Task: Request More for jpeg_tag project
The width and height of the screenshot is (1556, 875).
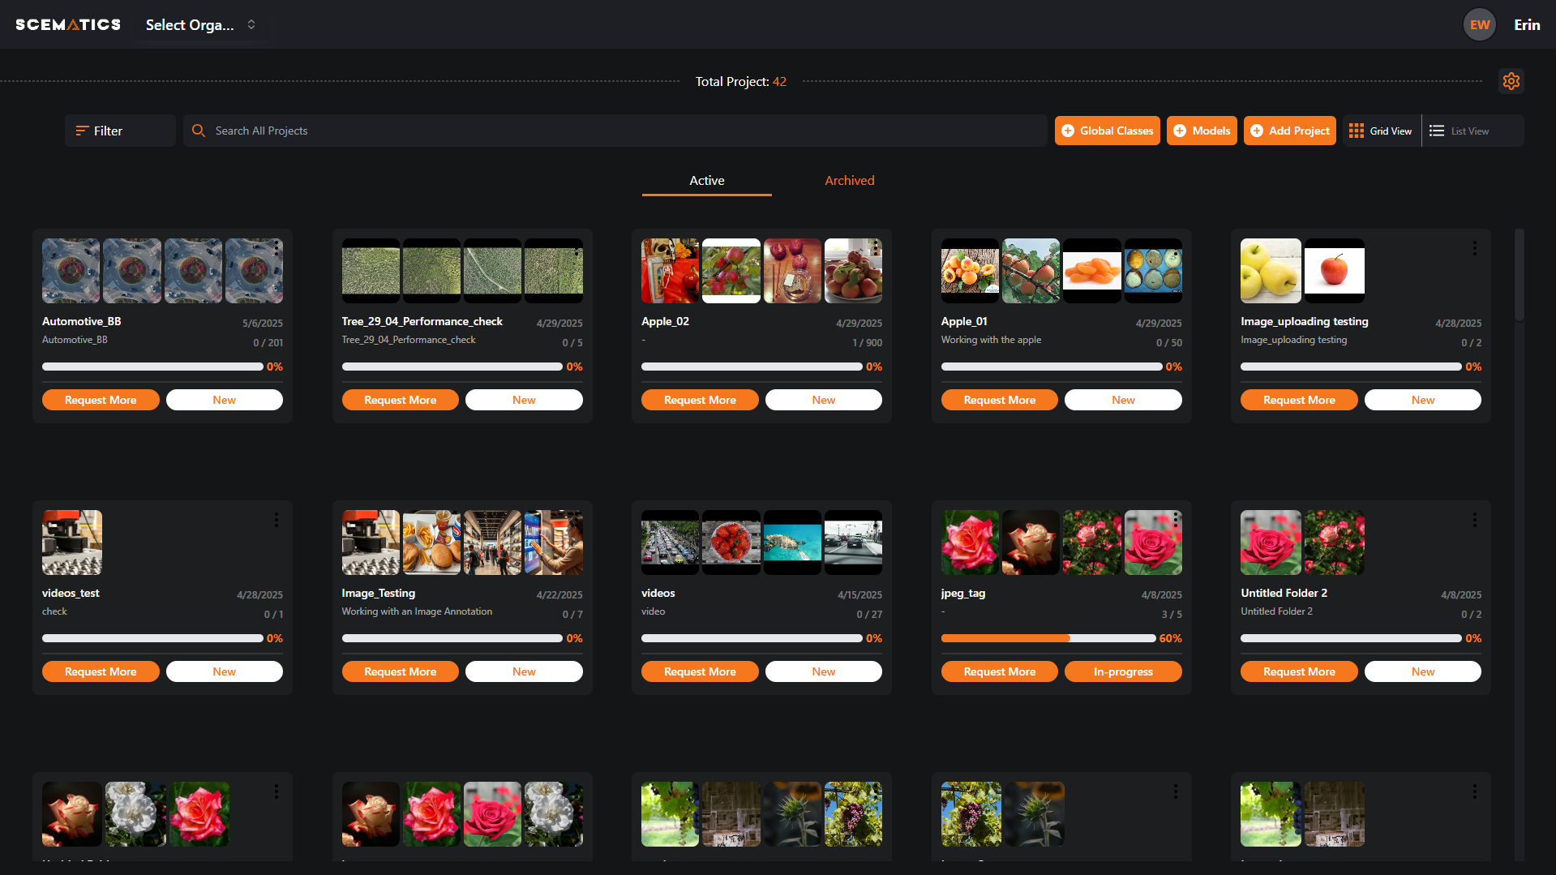Action: (1000, 671)
